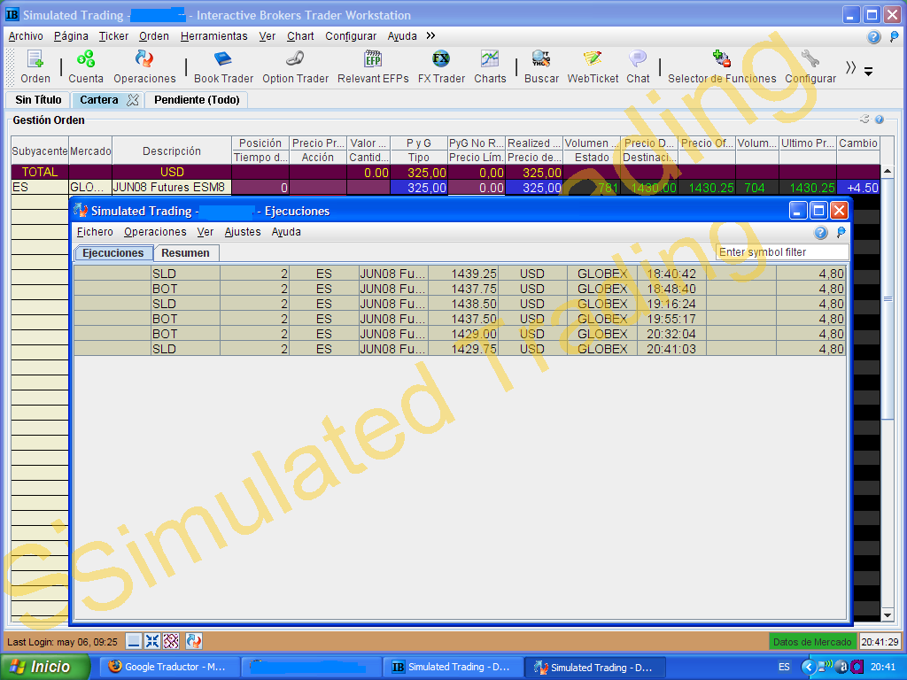The width and height of the screenshot is (907, 680).
Task: Click the P y G column header
Action: [419, 143]
